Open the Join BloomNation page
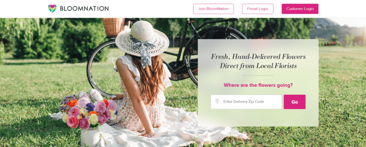Screen dimensions: 366x147 click(x=213, y=9)
